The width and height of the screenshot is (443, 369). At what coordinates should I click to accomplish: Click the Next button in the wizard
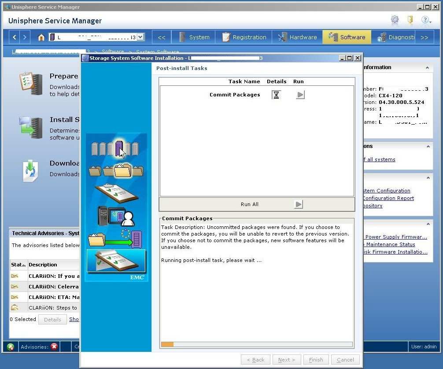click(287, 360)
